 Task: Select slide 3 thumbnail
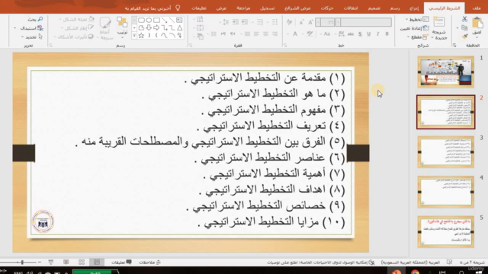coord(445,152)
